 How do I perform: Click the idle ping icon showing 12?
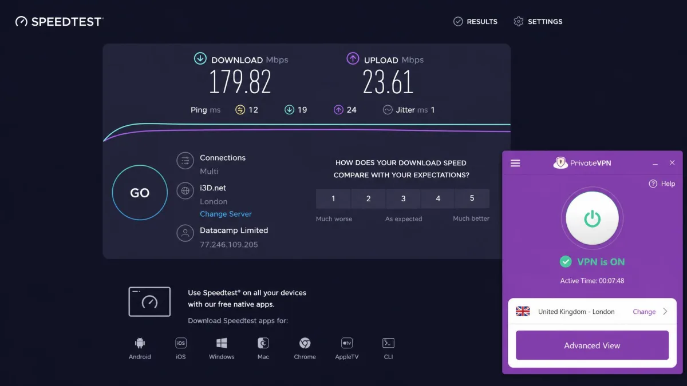(240, 110)
